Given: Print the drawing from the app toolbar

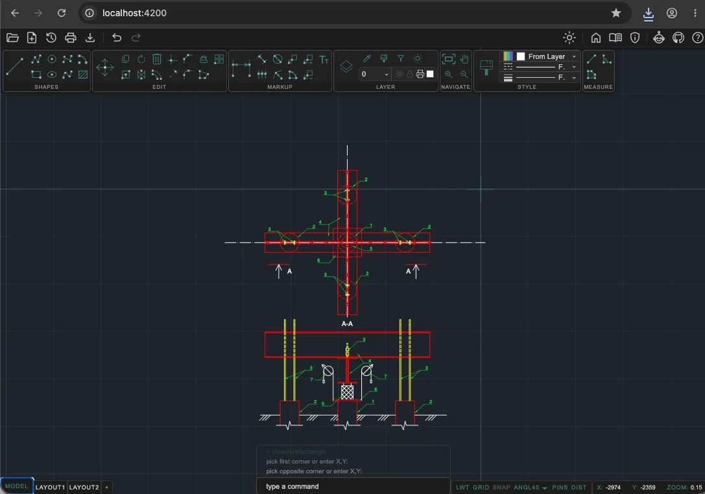Looking at the screenshot, I should pos(71,38).
